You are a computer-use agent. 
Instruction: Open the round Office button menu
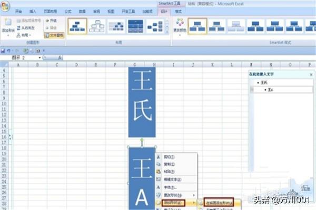pyautogui.click(x=5, y=6)
